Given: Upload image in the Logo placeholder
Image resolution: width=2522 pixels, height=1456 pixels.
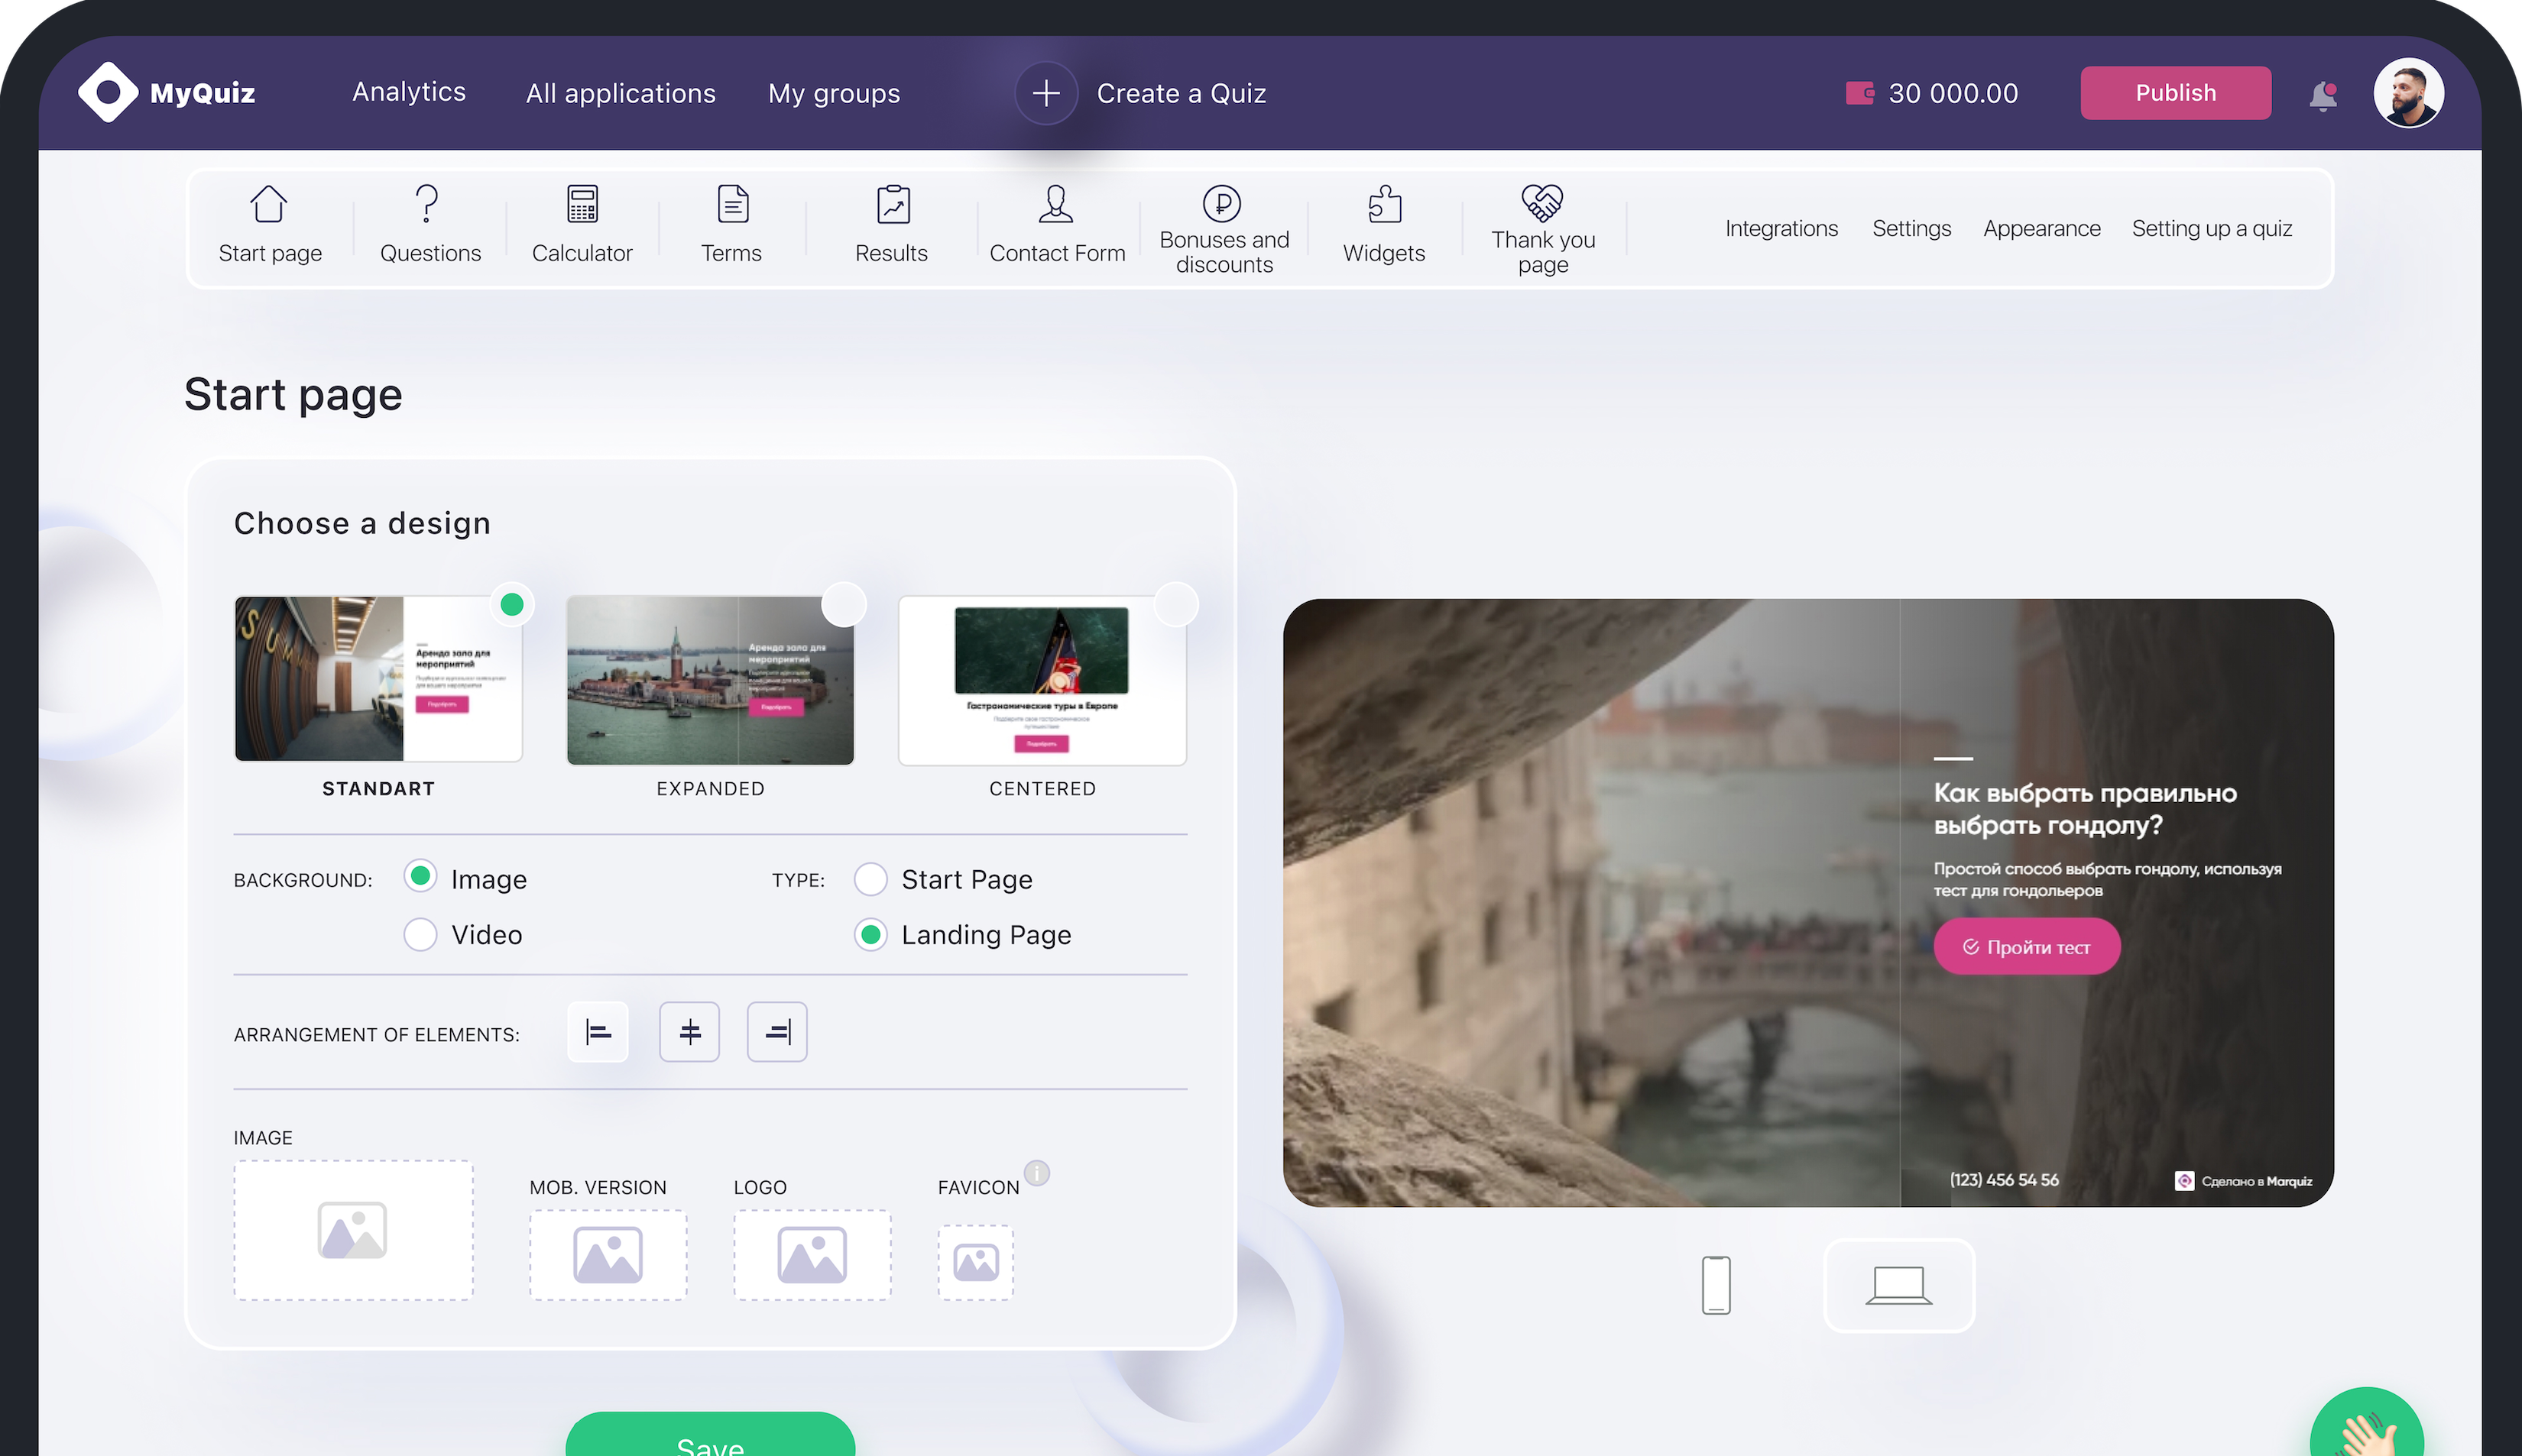Looking at the screenshot, I should tap(812, 1254).
